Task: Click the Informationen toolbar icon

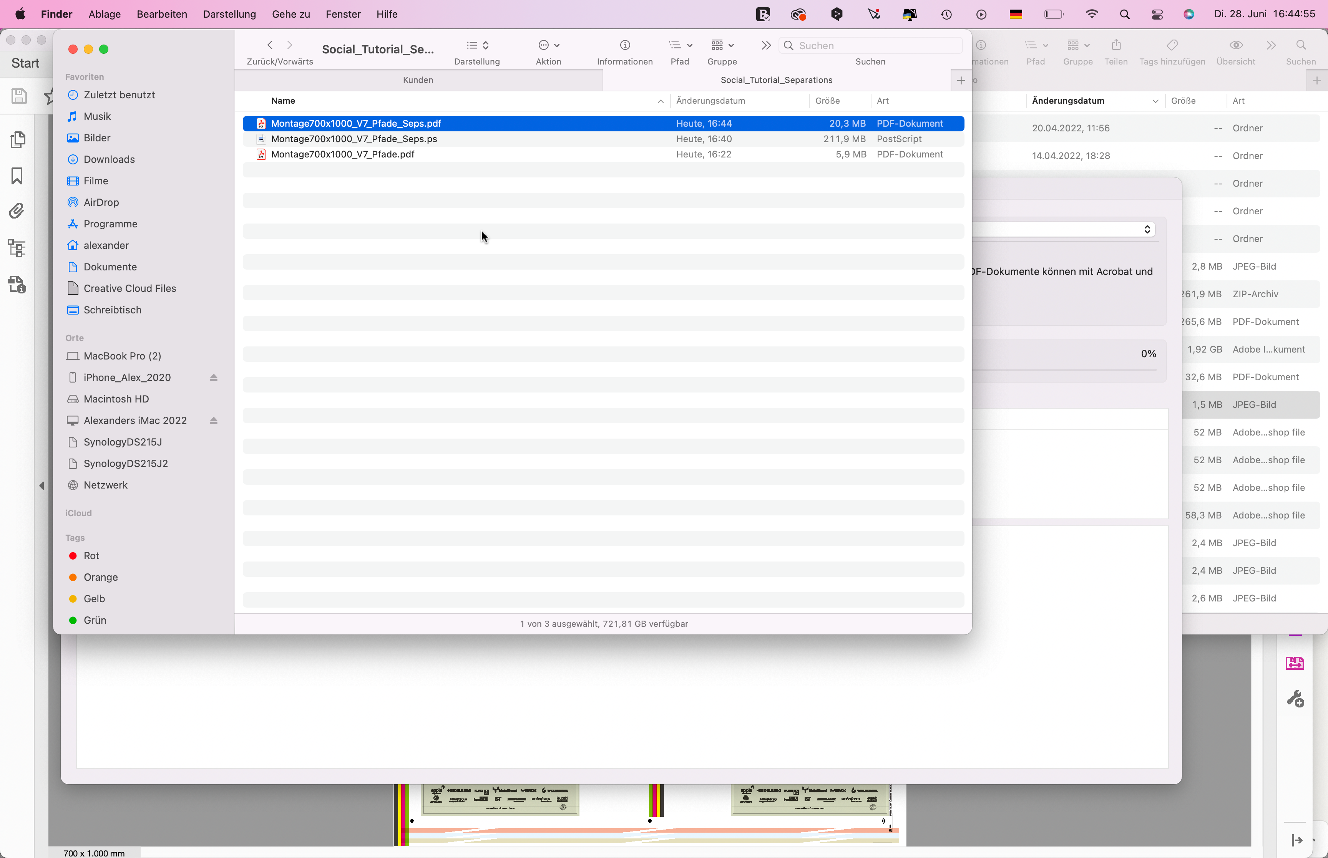Action: (x=625, y=45)
